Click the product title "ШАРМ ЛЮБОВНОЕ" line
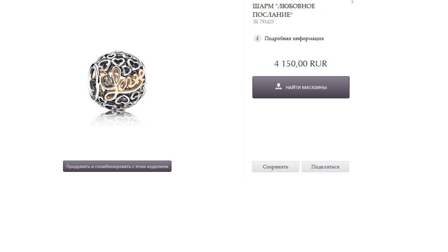 click(283, 6)
